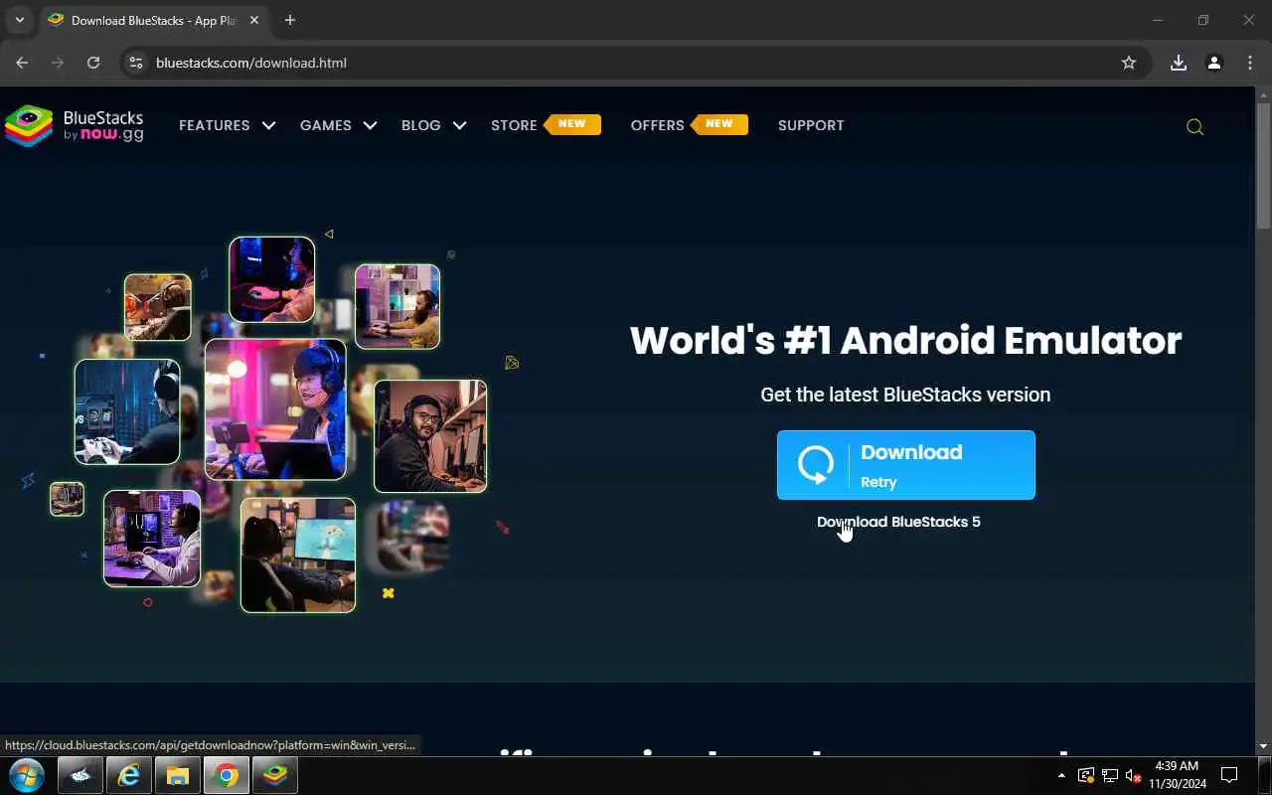Click the volume speaker tray icon
This screenshot has height=795, width=1272.
point(1133,775)
